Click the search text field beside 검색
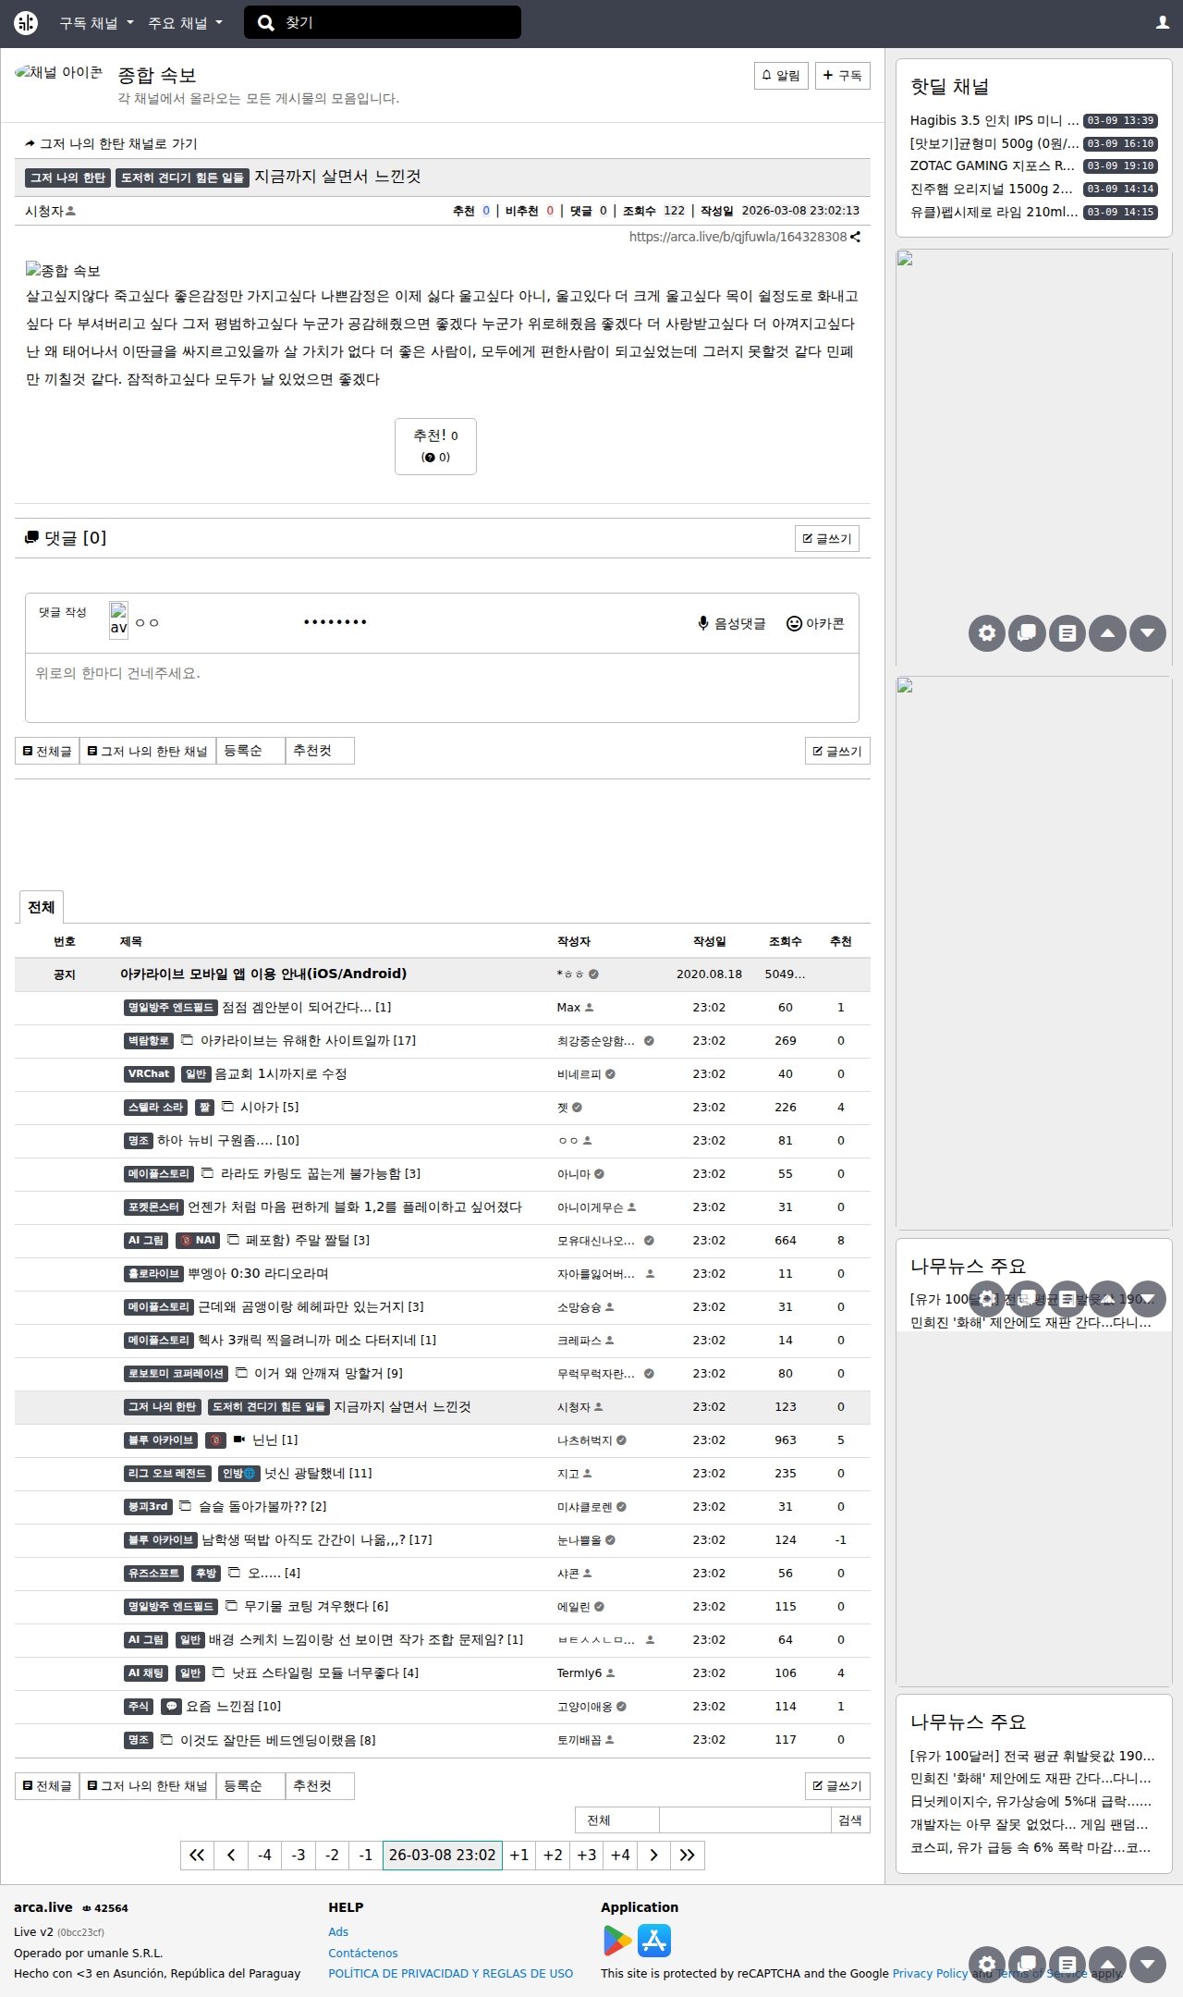 tap(745, 1819)
